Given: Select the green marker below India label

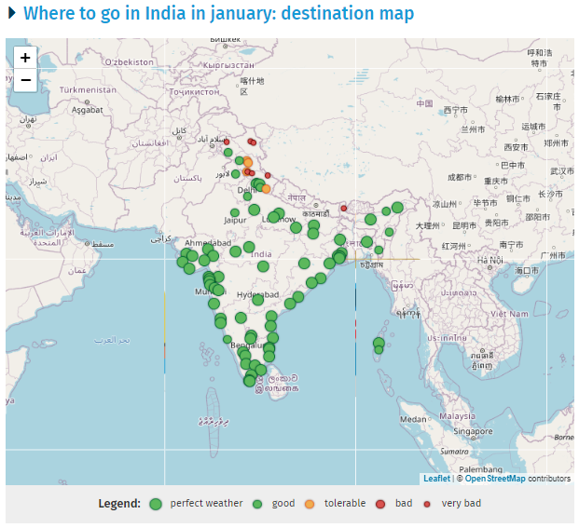Looking at the screenshot, I should [263, 266].
